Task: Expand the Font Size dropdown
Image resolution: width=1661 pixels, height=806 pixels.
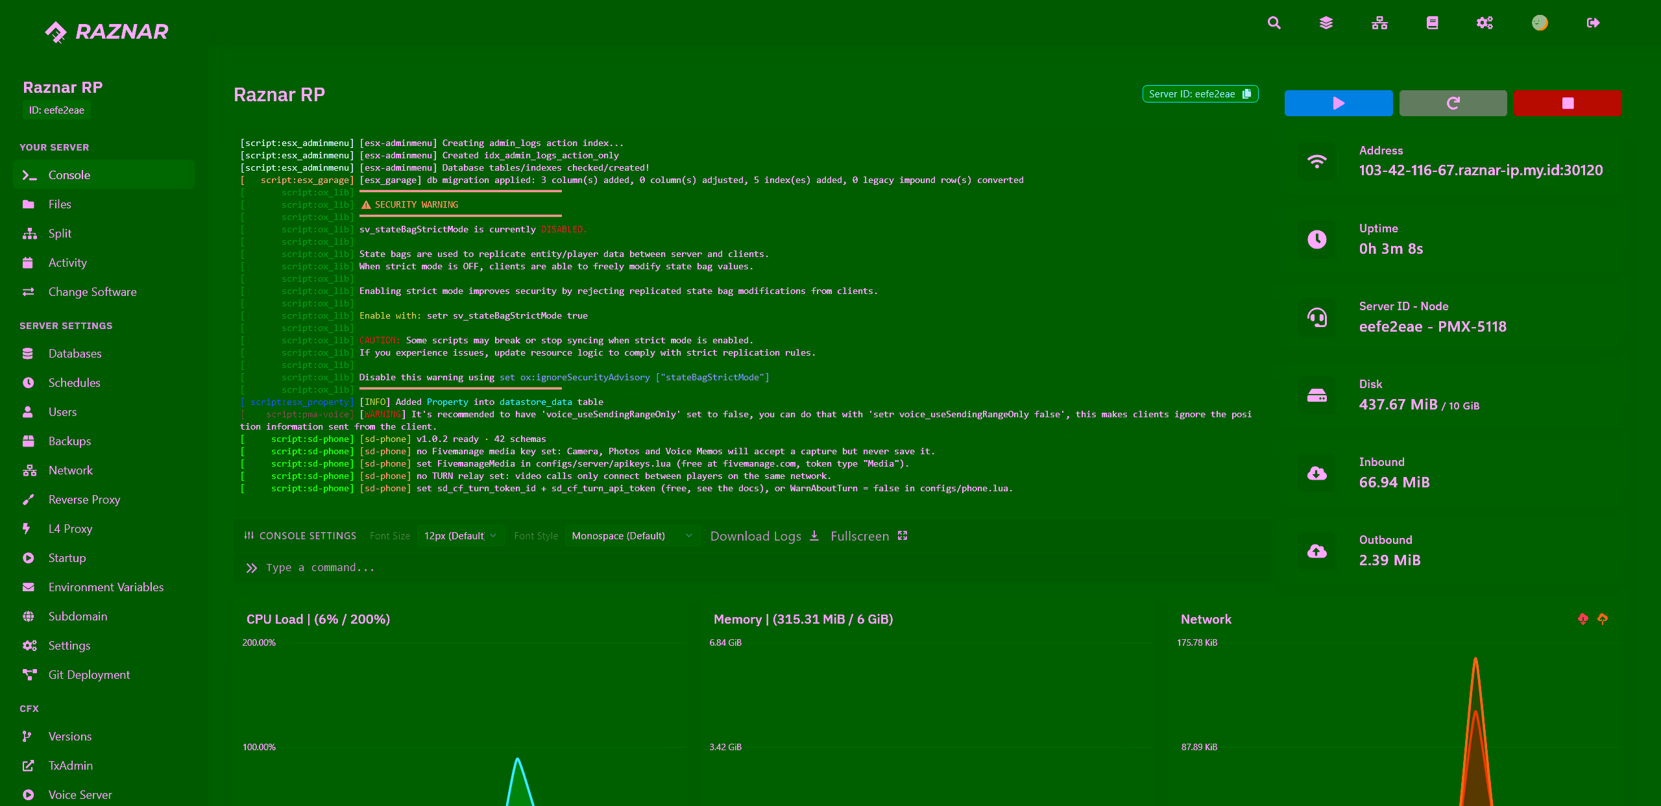Action: (x=461, y=536)
